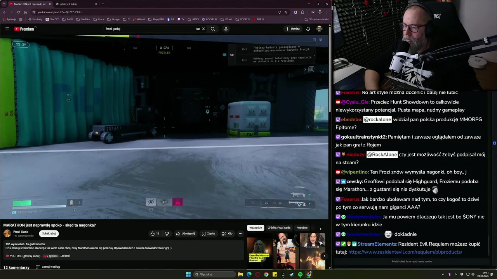Image resolution: width=497 pixels, height=279 pixels.
Task: Open account avatar menu on YouTube
Action: [x=319, y=29]
